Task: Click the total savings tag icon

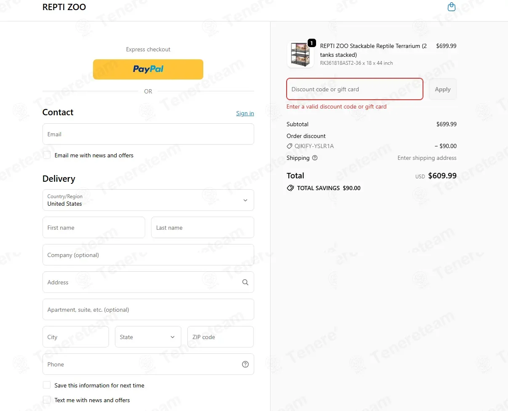Action: coord(290,188)
